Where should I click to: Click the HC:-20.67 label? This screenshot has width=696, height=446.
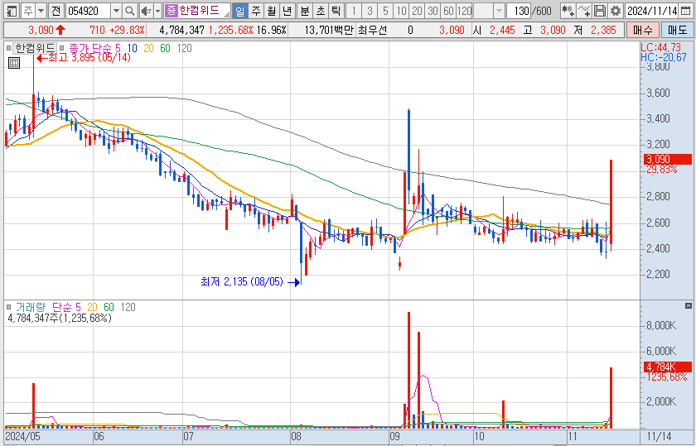(x=663, y=58)
